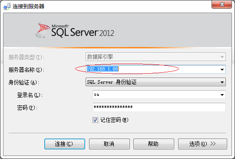Screen dimensions: 235x159
Task: Click into the 密码 password field
Action: tap(159, 107)
